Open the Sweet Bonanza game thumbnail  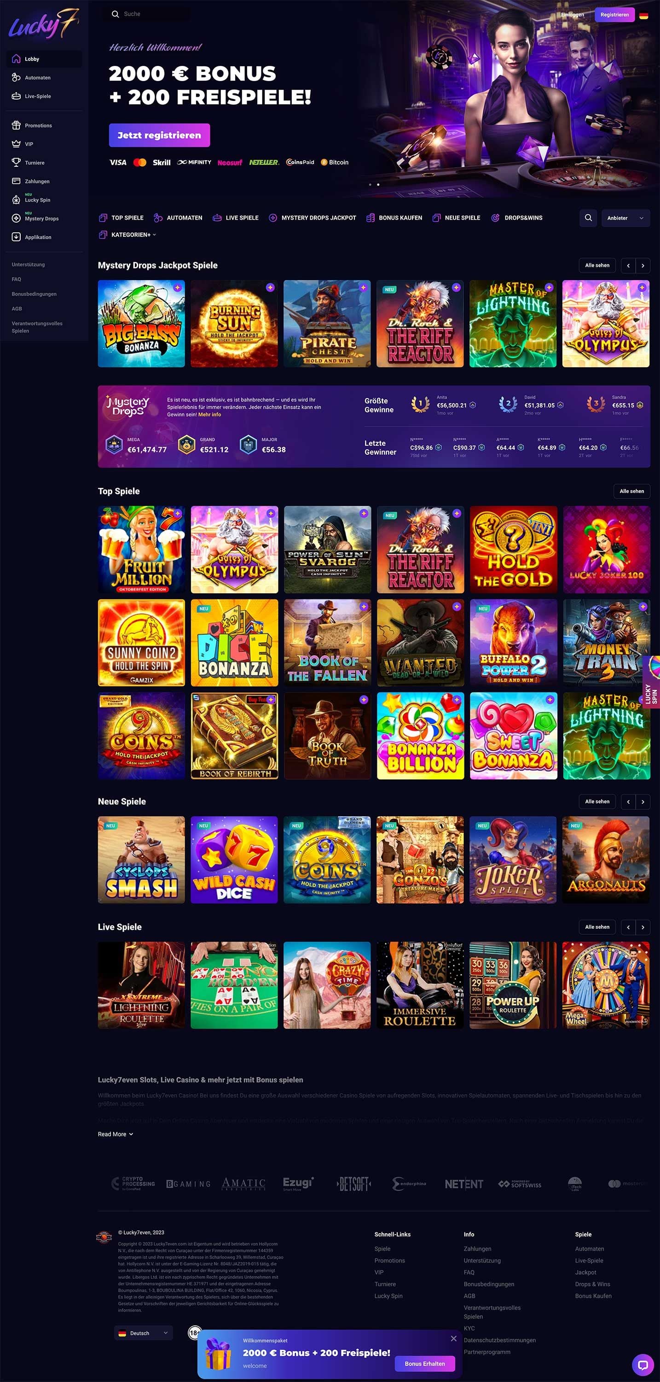pos(513,736)
